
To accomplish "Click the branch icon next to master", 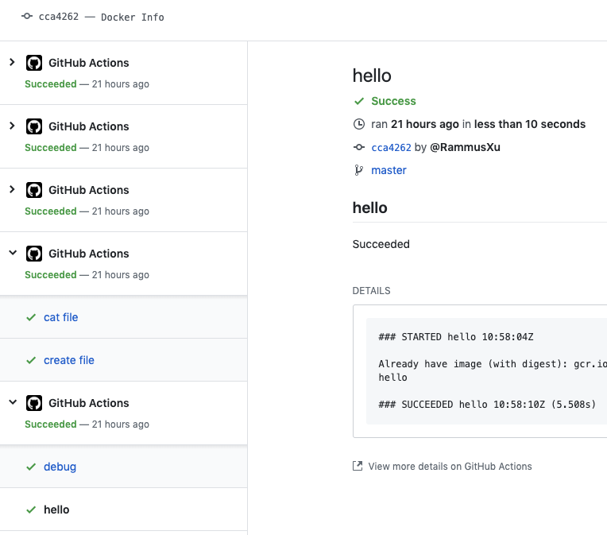I will [x=359, y=170].
